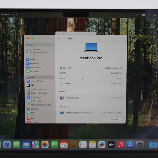Launch FaceTime from the Dock
Viewport: 158px width, 158px height.
[55, 145]
